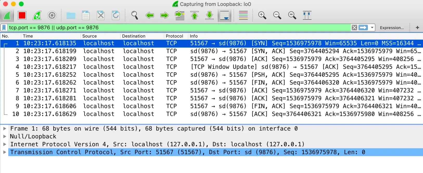This screenshot has height=173, width=423.
Task: Open the Expression... filter builder
Action: pos(392,28)
